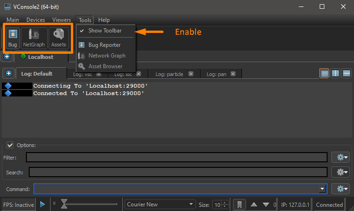Add a new log tab with plus icon
The height and width of the screenshot is (211, 354).
(x=8, y=74)
